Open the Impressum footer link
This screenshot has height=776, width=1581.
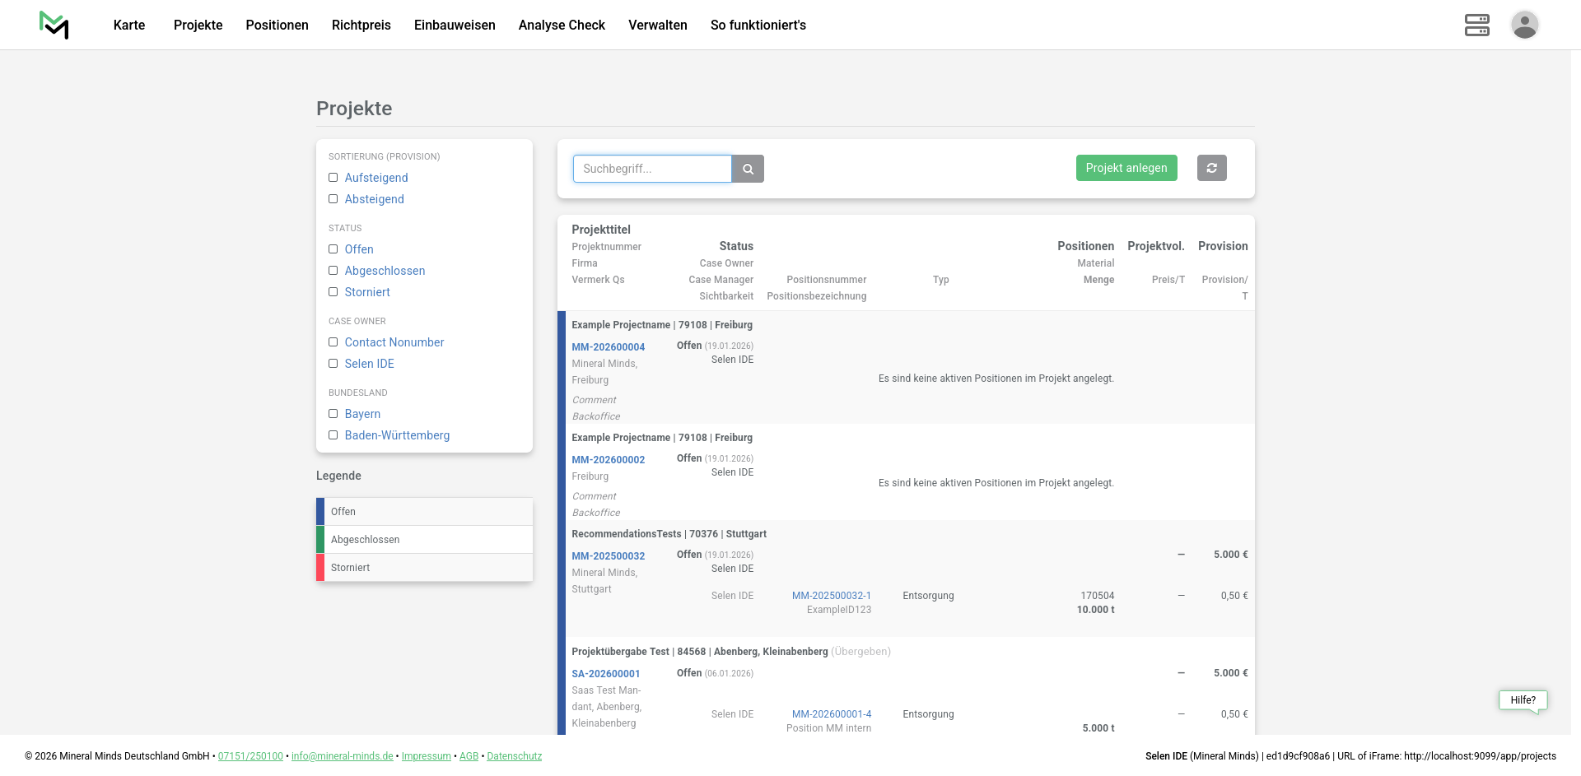pos(426,756)
